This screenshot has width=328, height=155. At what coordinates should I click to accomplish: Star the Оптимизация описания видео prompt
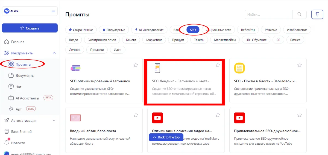coord(218,115)
